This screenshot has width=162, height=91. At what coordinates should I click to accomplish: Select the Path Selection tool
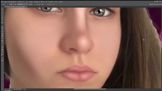point(2,45)
